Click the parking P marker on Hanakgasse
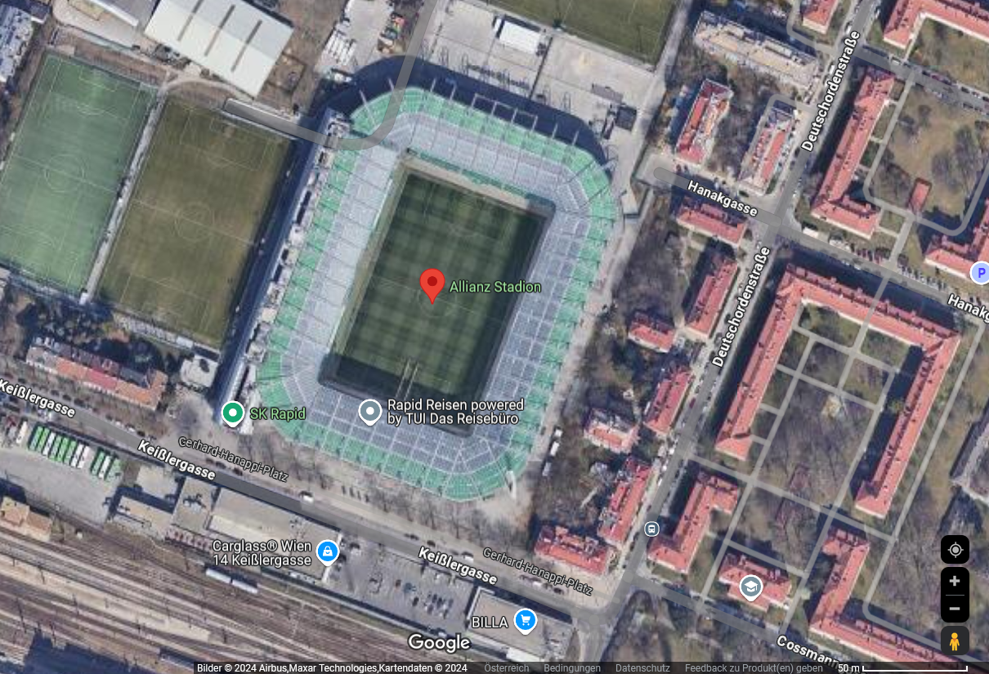989x674 pixels. (980, 272)
